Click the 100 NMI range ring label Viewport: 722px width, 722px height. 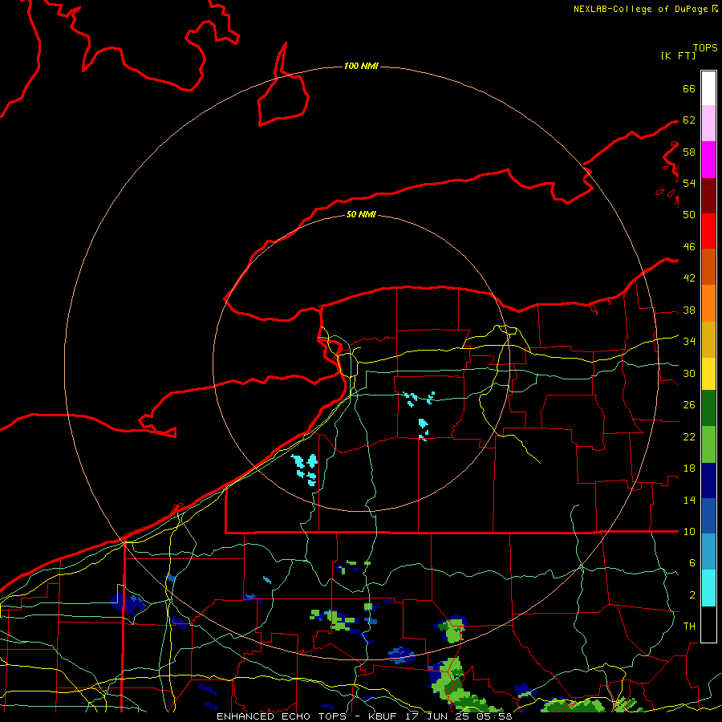pyautogui.click(x=361, y=66)
